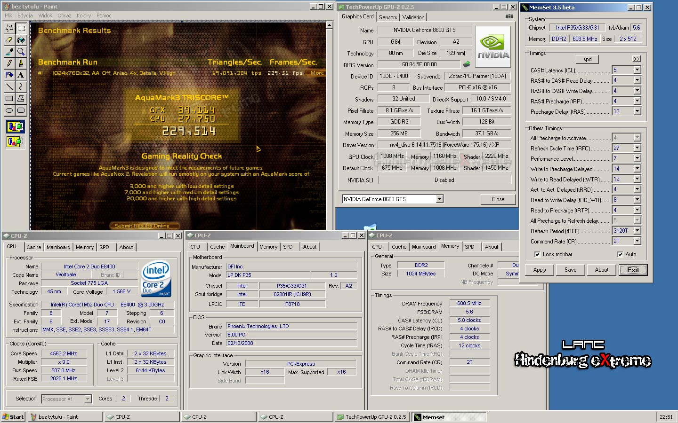Pick the Eraser tool in Paint

pos(9,40)
